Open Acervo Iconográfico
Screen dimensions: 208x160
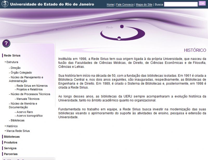pos(29,116)
